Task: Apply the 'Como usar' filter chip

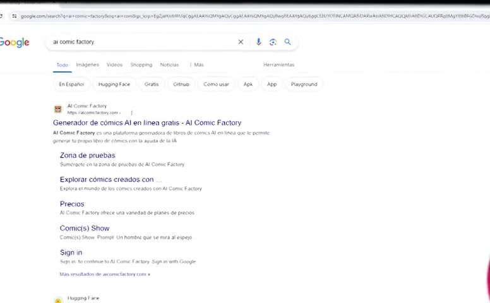Action: pyautogui.click(x=216, y=85)
